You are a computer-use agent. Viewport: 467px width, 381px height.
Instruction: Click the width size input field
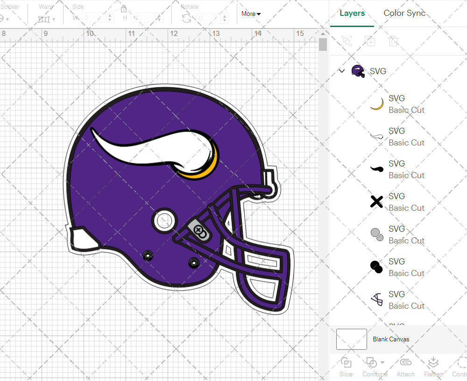[x=94, y=18]
